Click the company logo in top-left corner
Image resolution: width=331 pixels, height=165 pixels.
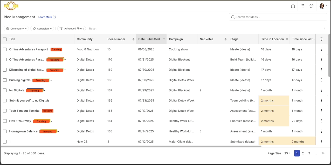pyautogui.click(x=11, y=6)
